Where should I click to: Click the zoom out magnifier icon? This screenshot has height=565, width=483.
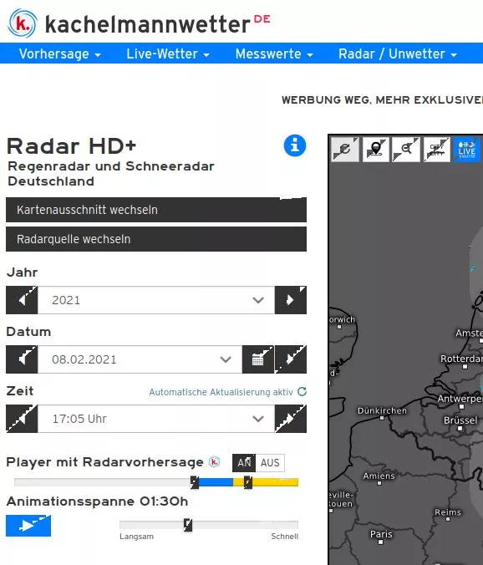[x=406, y=149]
